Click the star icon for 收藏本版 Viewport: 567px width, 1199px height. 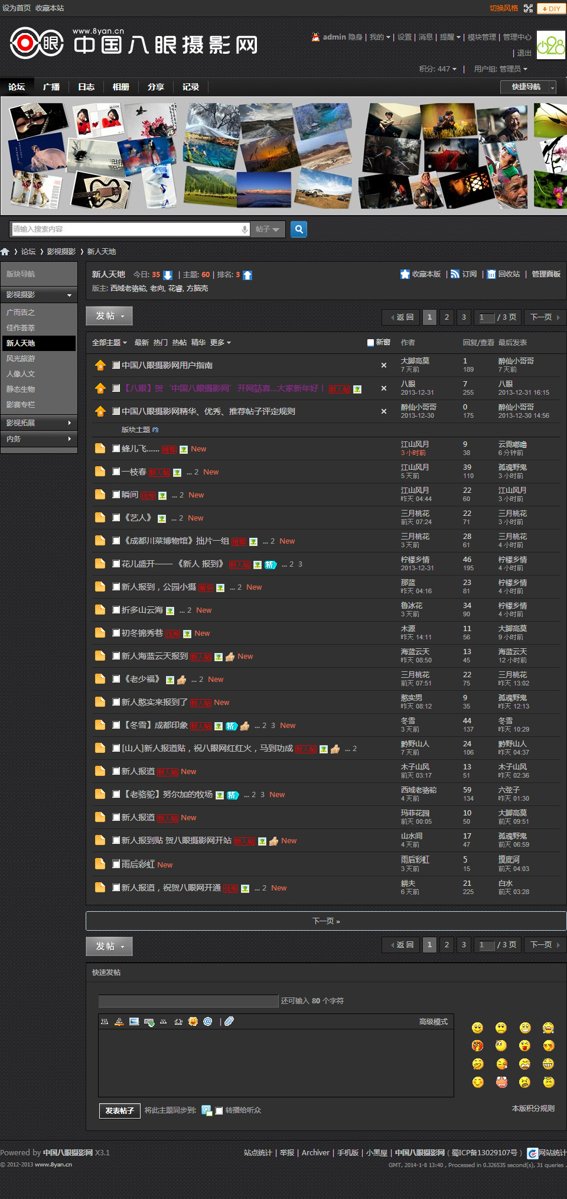click(405, 274)
